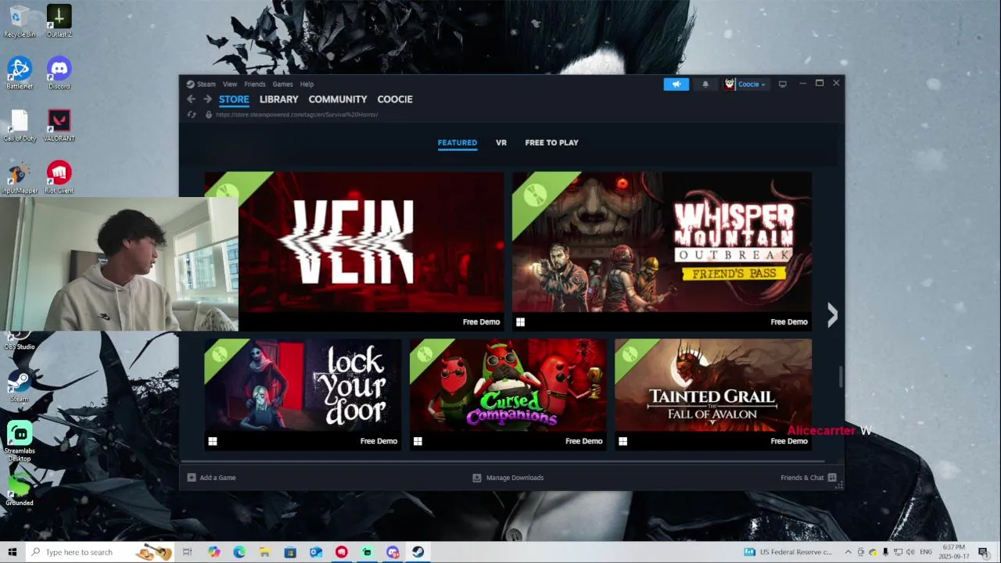The height and width of the screenshot is (563, 1001).
Task: Switch to the LIBRARY tab
Action: point(279,99)
